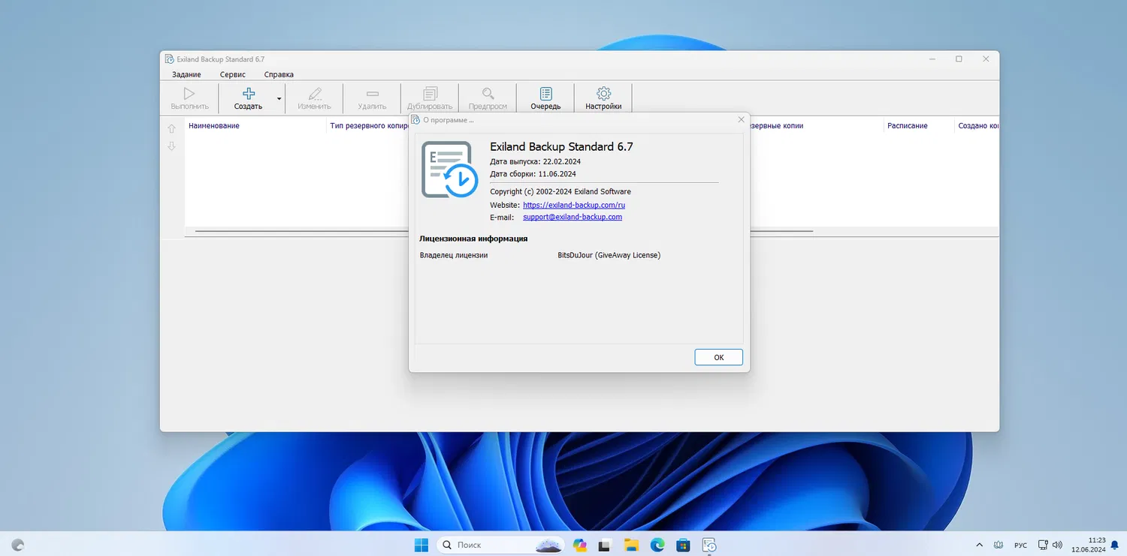1127x556 pixels.
Task: Click the Удалить (Delete) toolbar icon
Action: 372,94
